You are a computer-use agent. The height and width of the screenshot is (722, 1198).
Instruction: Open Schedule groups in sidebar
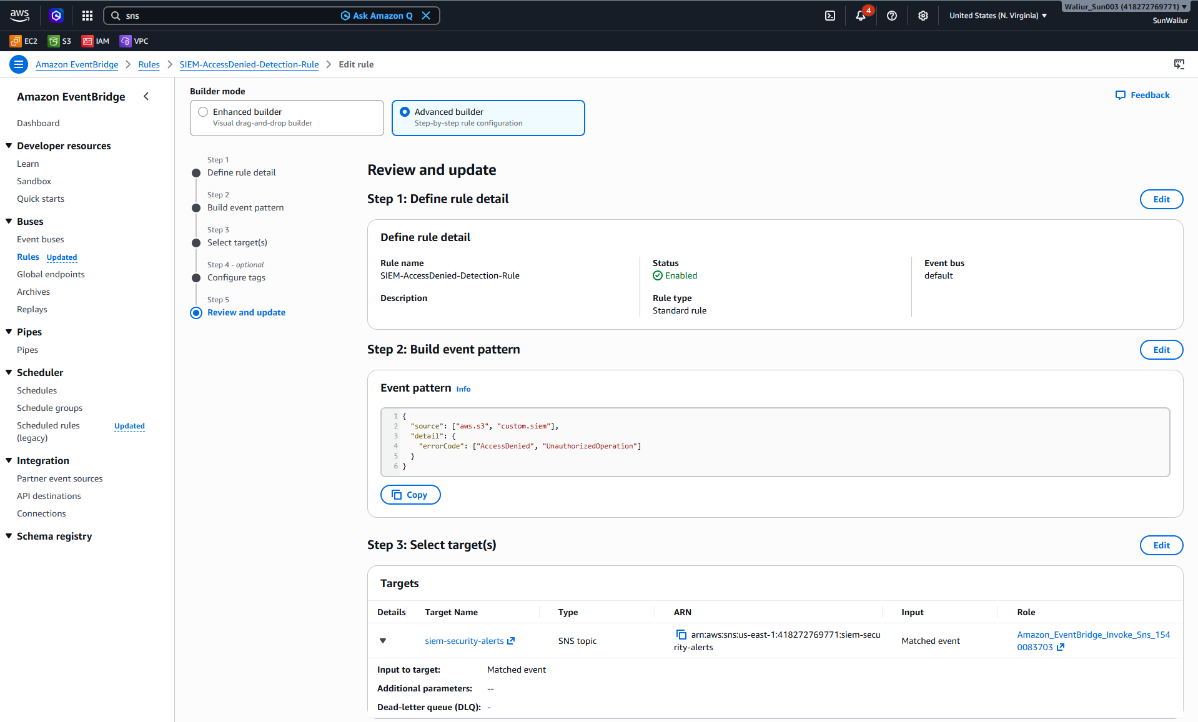(x=49, y=408)
